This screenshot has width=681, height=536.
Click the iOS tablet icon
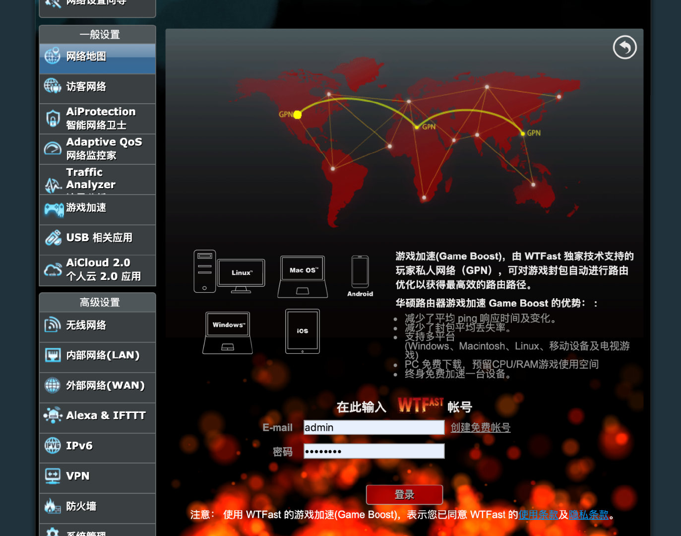[x=303, y=331]
